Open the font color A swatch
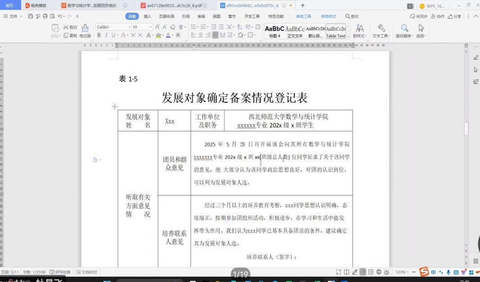Screen dimensions: 480x282 coord(168,36)
